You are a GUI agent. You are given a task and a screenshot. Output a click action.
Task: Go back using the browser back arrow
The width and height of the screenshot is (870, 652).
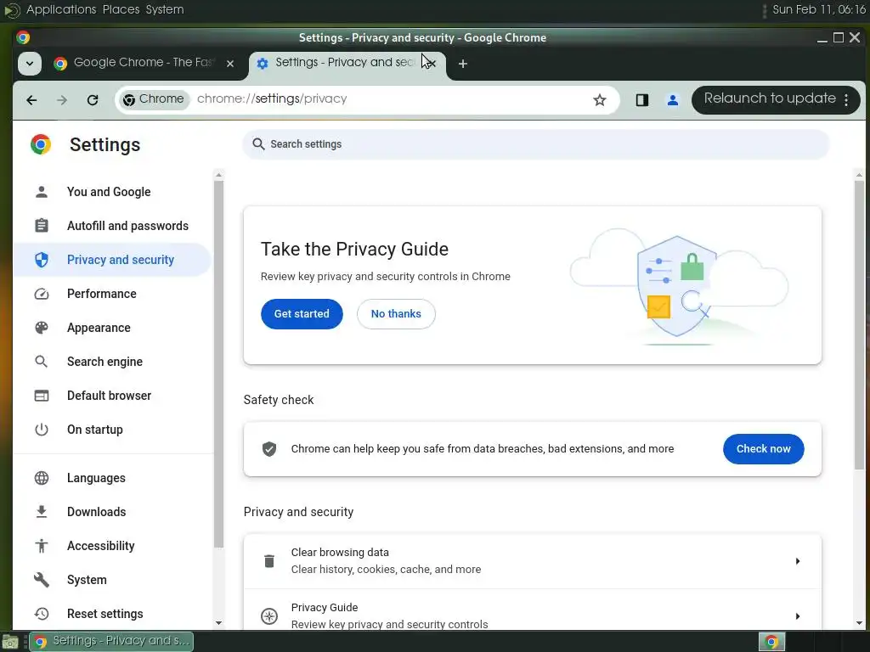[31, 100]
